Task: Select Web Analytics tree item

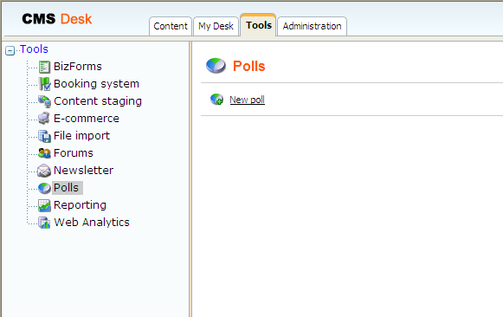Action: tap(92, 223)
